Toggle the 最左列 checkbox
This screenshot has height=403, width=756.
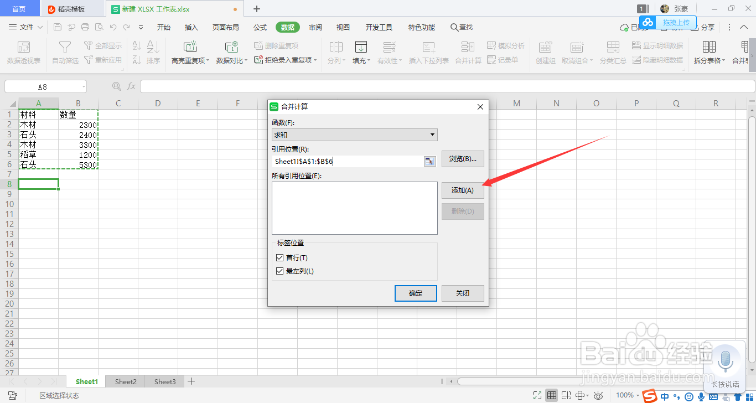pos(279,271)
